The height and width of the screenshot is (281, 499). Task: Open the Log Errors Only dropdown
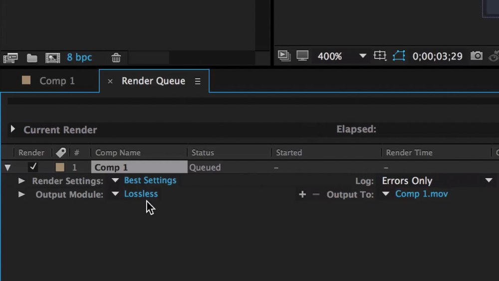click(x=437, y=181)
